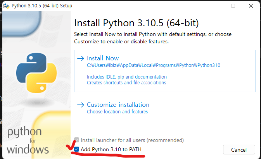Click the 'Install Python 3.10.5 (64-bit)' heading

(137, 23)
